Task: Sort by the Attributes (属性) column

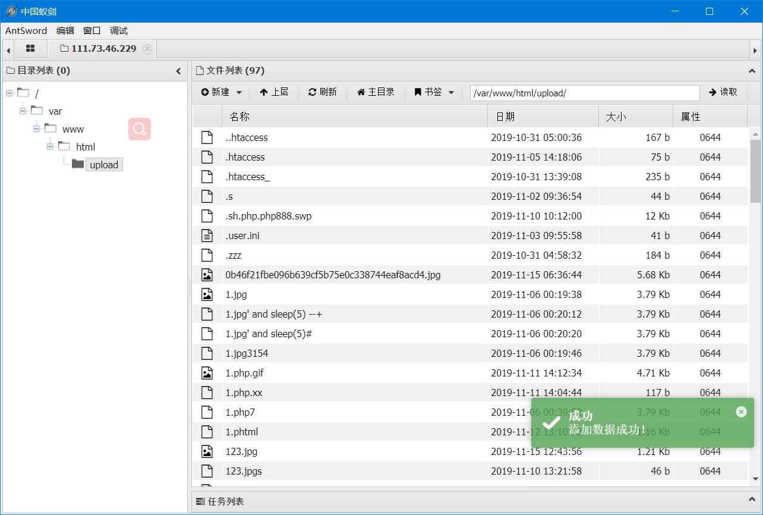Action: point(710,117)
